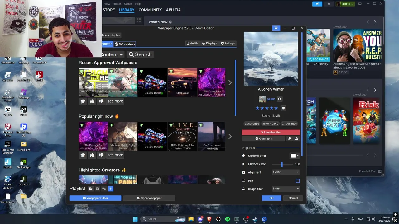Click Steam announcements megaphone icon
The height and width of the screenshot is (224, 399).
click(317, 4)
